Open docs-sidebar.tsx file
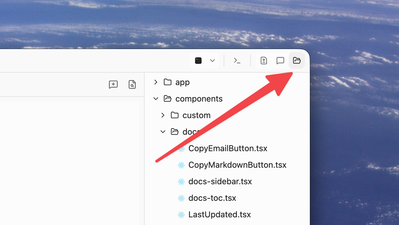This screenshot has height=225, width=399. pos(220,181)
